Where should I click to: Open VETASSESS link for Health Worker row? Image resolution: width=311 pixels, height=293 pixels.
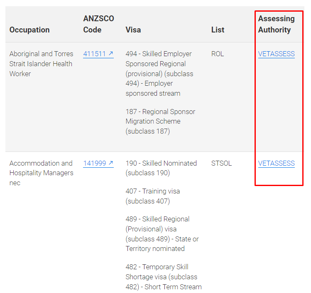coord(276,54)
